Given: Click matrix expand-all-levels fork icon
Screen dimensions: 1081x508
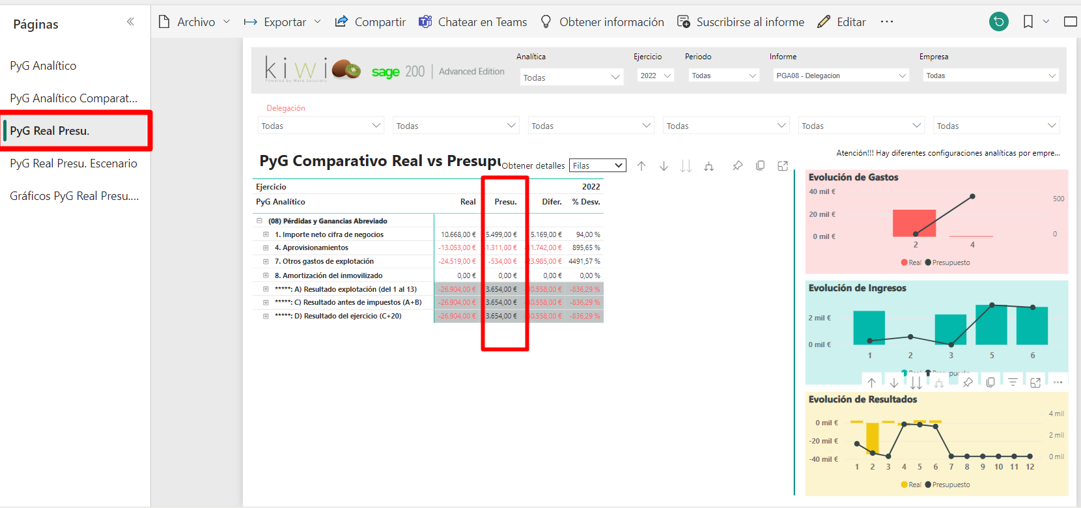Looking at the screenshot, I should 709,166.
